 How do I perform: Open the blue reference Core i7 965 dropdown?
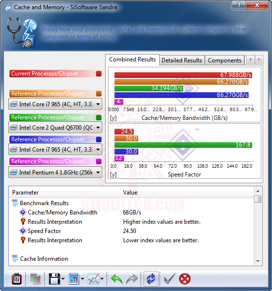click(x=55, y=149)
